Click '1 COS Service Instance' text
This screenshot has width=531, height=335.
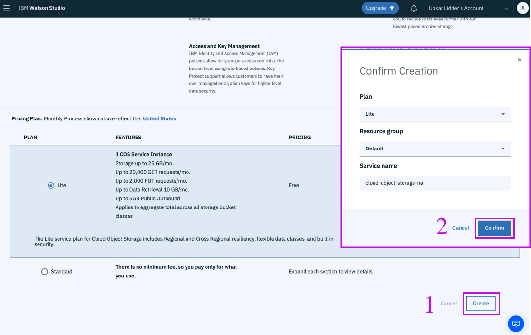[144, 154]
